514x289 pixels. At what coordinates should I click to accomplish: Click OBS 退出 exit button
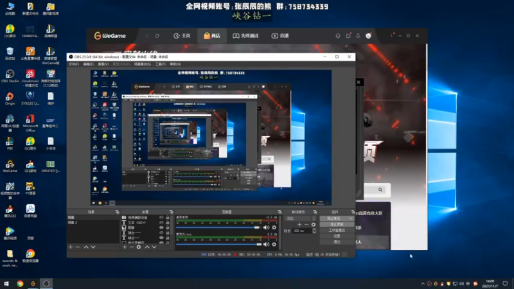click(x=337, y=242)
